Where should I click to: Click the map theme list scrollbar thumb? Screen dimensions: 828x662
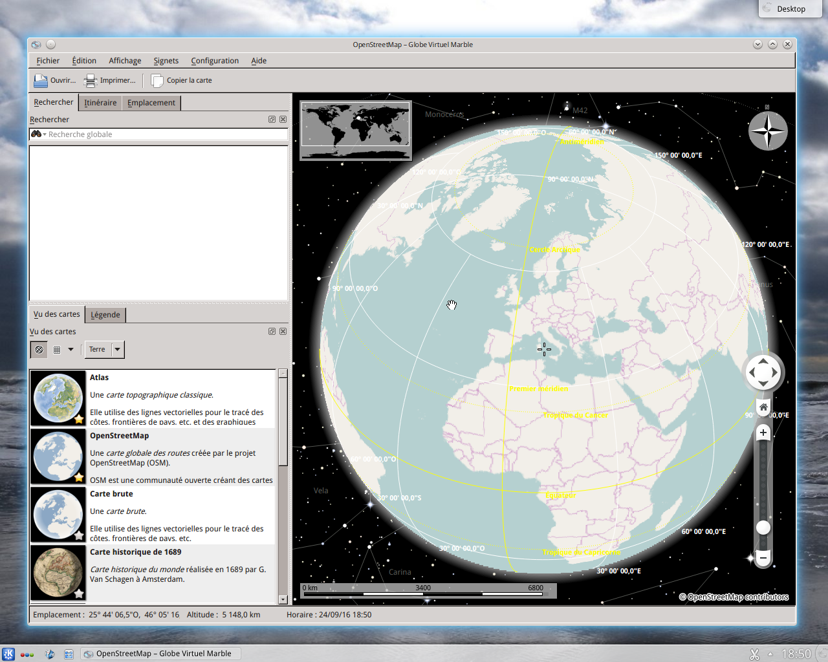[283, 422]
